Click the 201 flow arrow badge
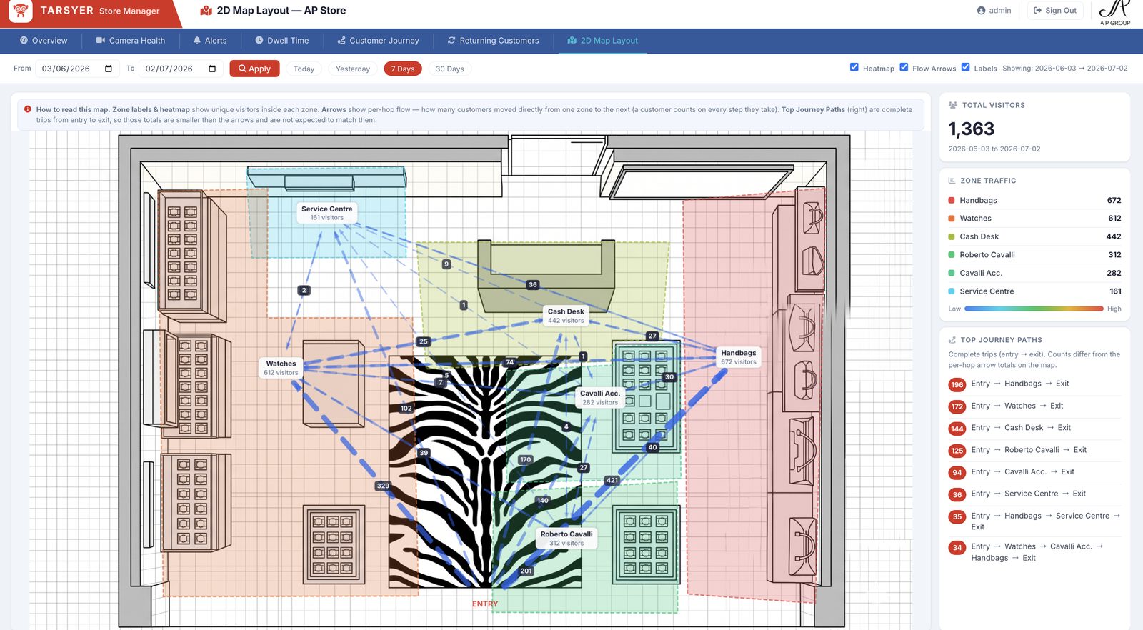Screen dimensions: 1143x630 (526, 571)
